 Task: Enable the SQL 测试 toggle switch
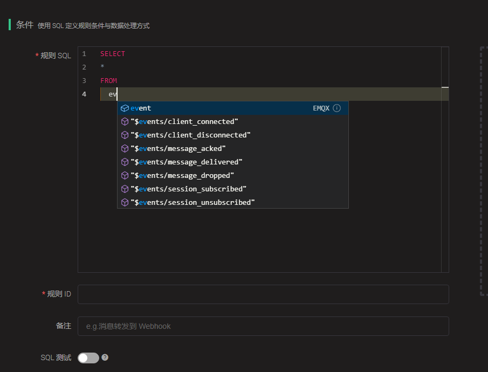point(88,357)
